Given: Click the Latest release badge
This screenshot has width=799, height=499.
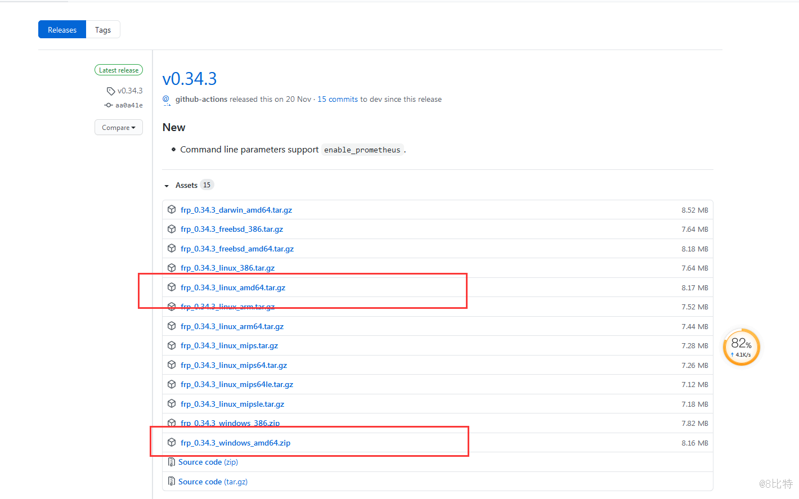Looking at the screenshot, I should 119,70.
